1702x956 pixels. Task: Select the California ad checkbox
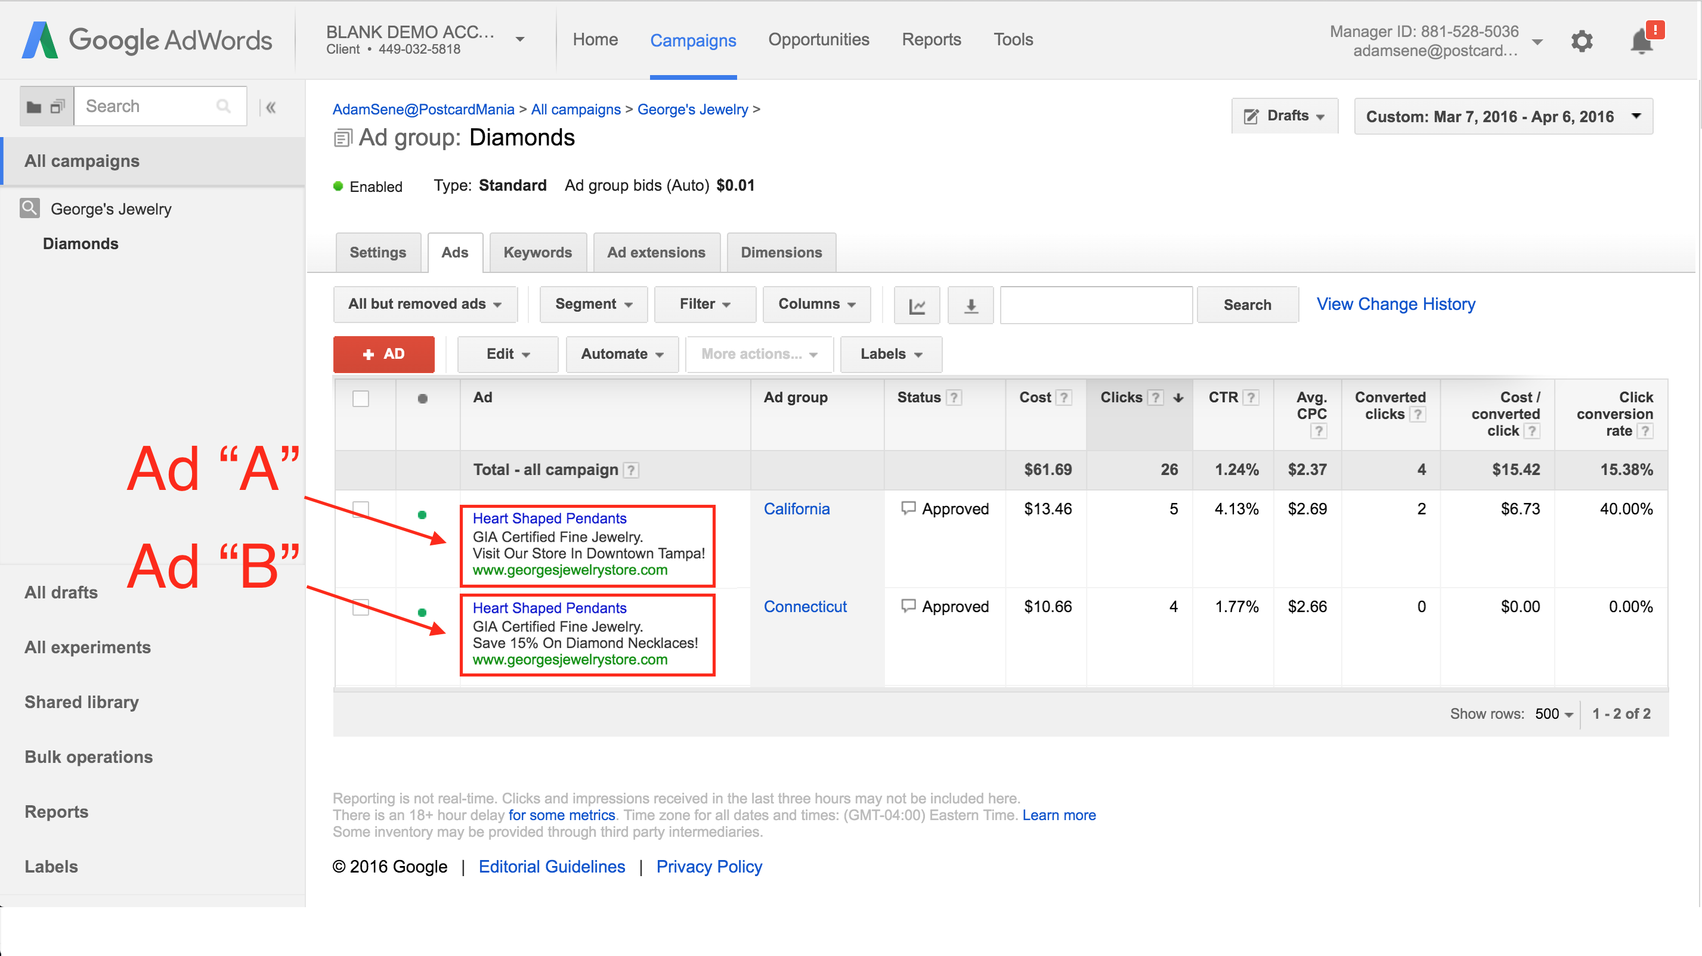click(361, 509)
